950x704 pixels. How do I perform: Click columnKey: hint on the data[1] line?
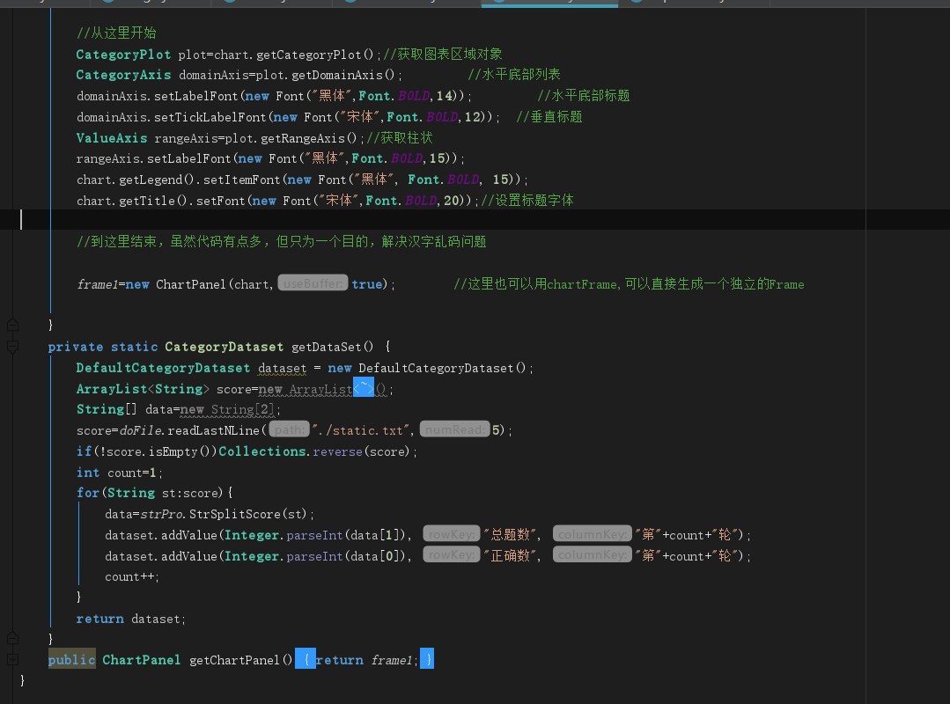click(592, 534)
